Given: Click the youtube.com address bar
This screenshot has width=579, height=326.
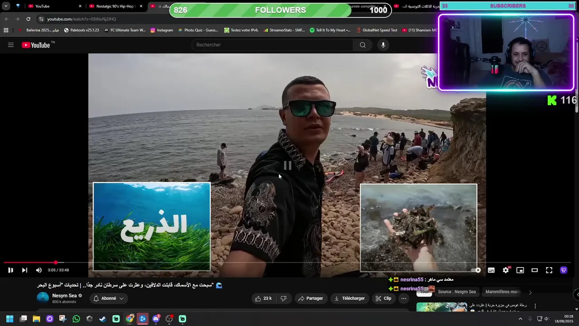Looking at the screenshot, I should point(81,19).
